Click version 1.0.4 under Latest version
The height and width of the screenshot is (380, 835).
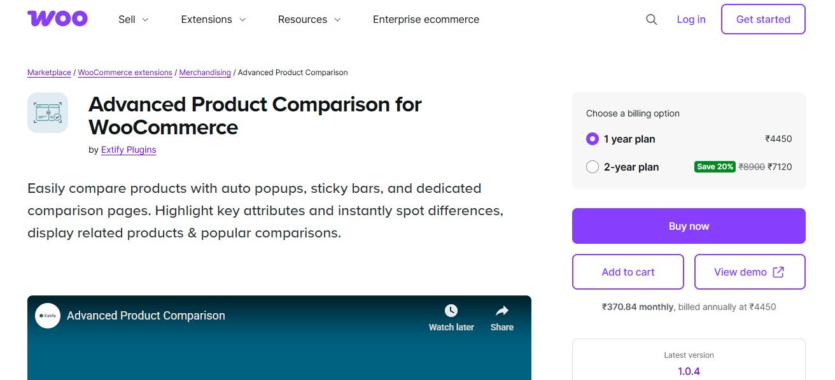(689, 371)
